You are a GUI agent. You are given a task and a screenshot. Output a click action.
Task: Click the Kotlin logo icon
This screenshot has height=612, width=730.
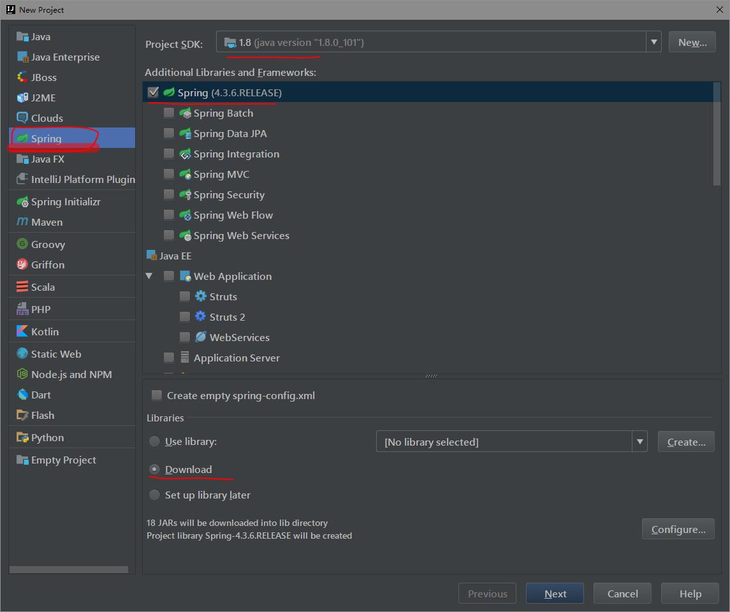point(22,331)
